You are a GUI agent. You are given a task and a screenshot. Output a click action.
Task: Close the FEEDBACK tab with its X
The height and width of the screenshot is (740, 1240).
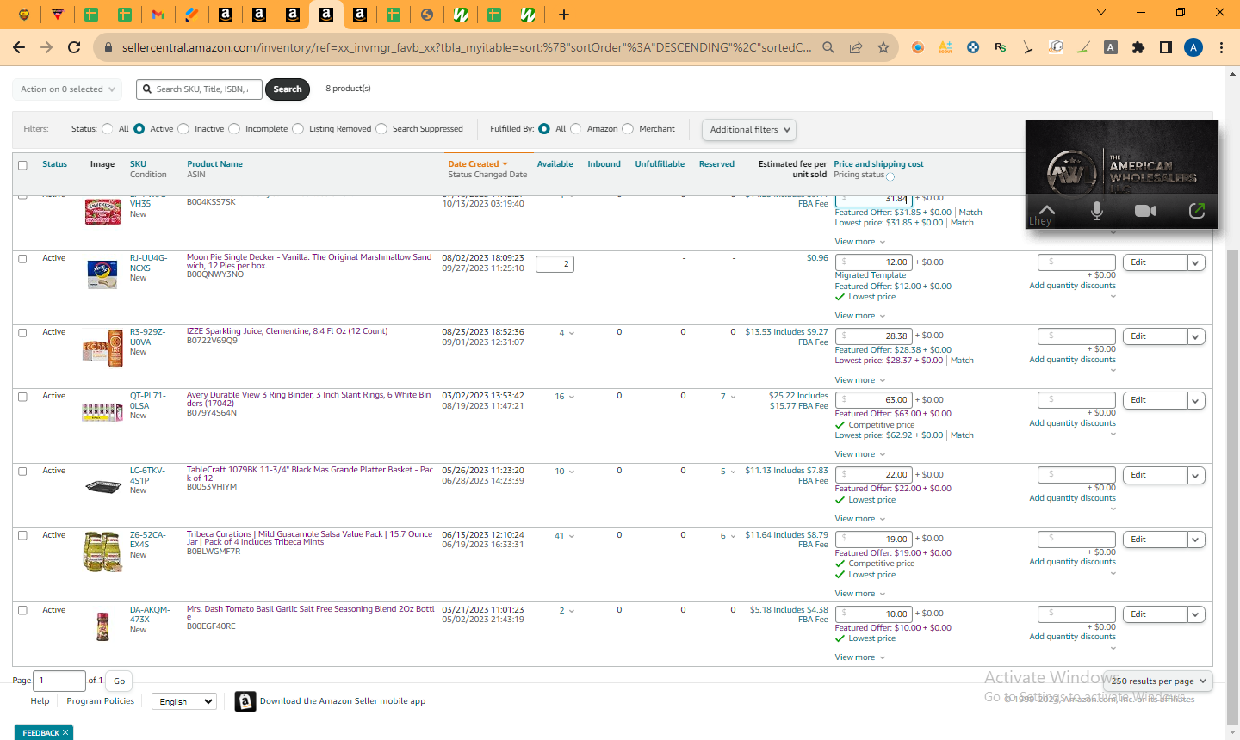pyautogui.click(x=65, y=732)
